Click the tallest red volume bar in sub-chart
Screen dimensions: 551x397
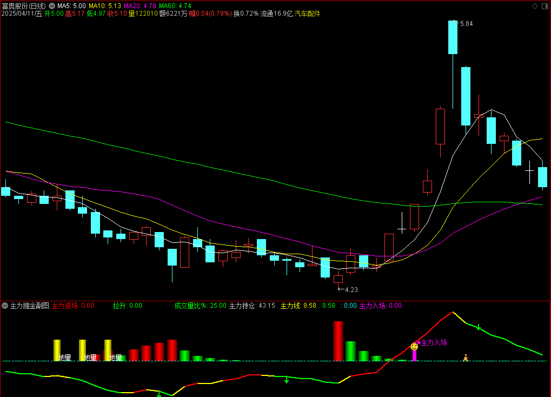tap(338, 341)
